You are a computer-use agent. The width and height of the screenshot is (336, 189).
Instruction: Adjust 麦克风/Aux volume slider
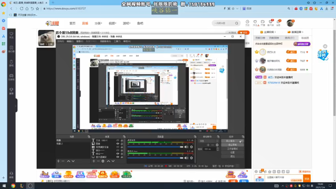[155, 158]
